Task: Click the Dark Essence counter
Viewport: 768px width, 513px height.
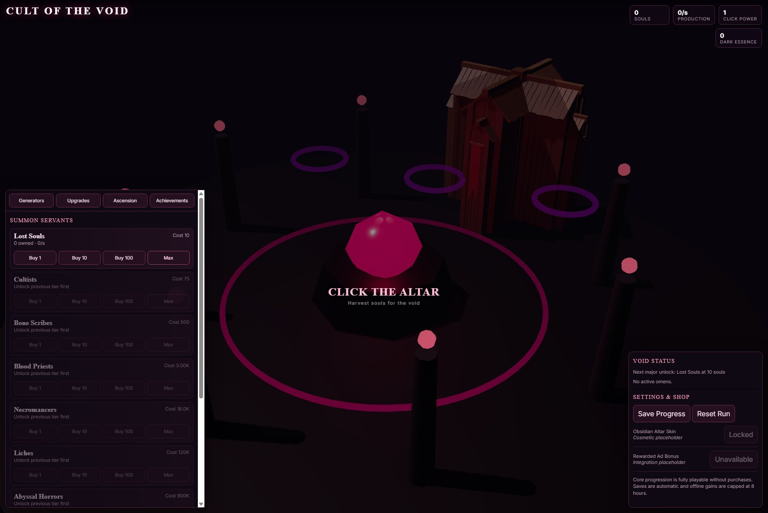Action: [x=738, y=38]
